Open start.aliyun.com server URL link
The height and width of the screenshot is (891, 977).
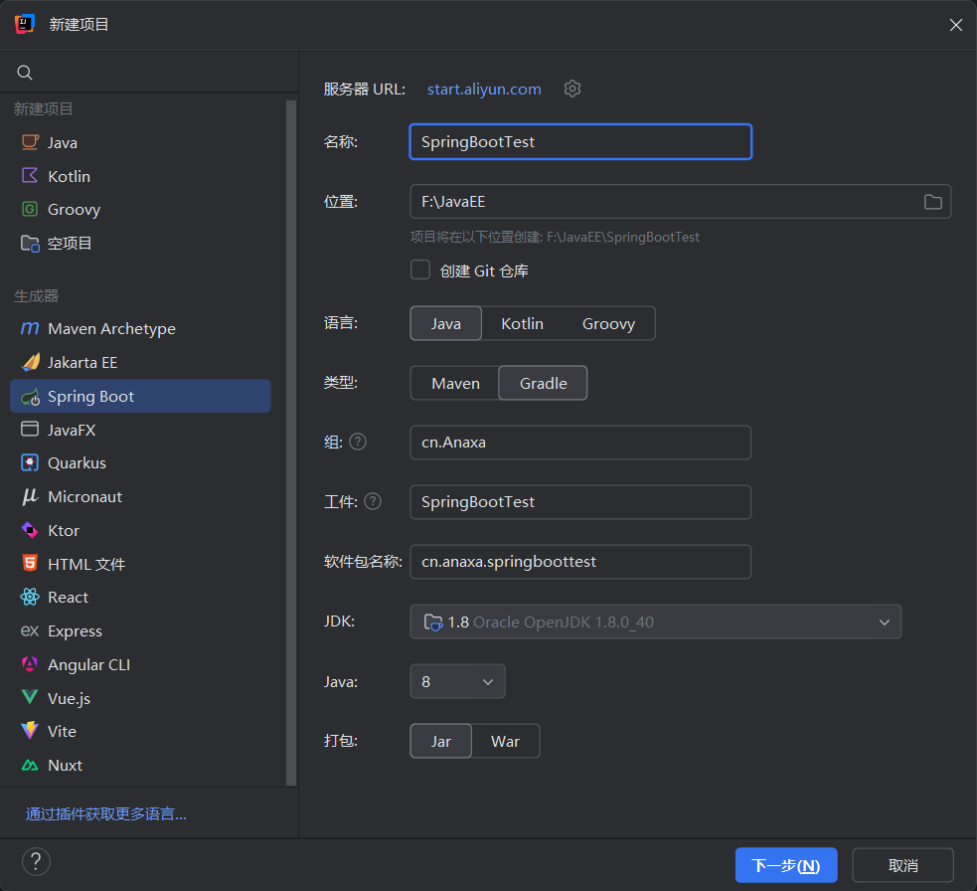click(484, 89)
